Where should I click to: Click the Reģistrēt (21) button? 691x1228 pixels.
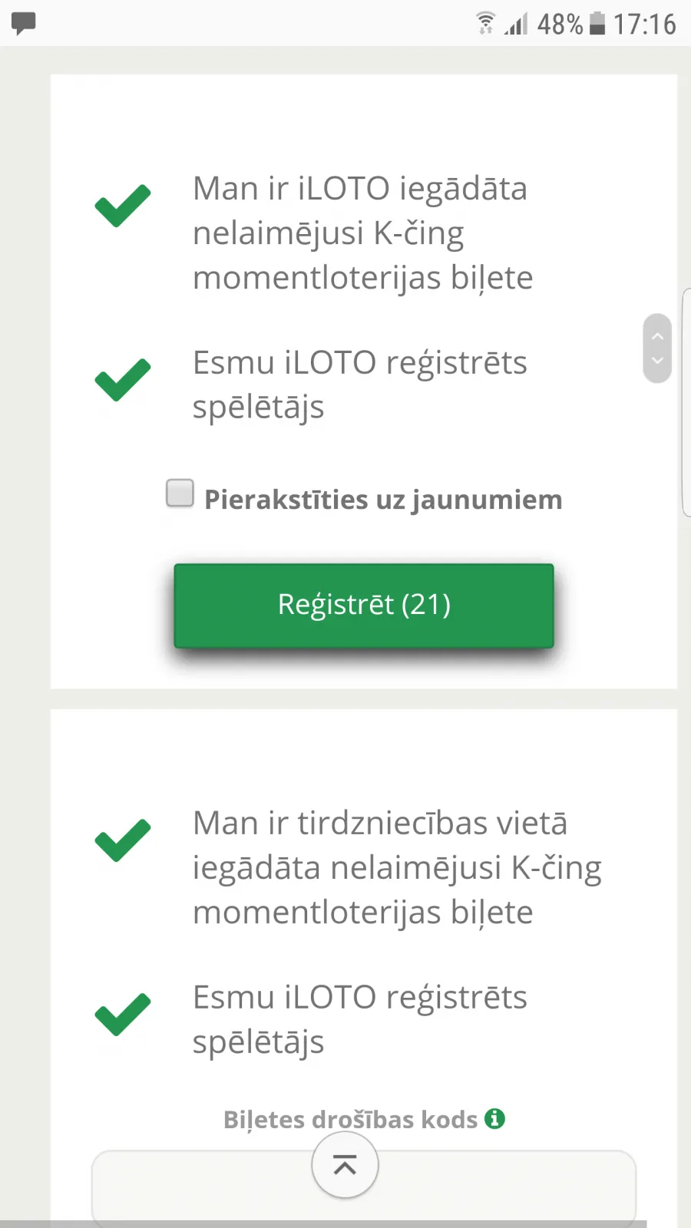(364, 606)
